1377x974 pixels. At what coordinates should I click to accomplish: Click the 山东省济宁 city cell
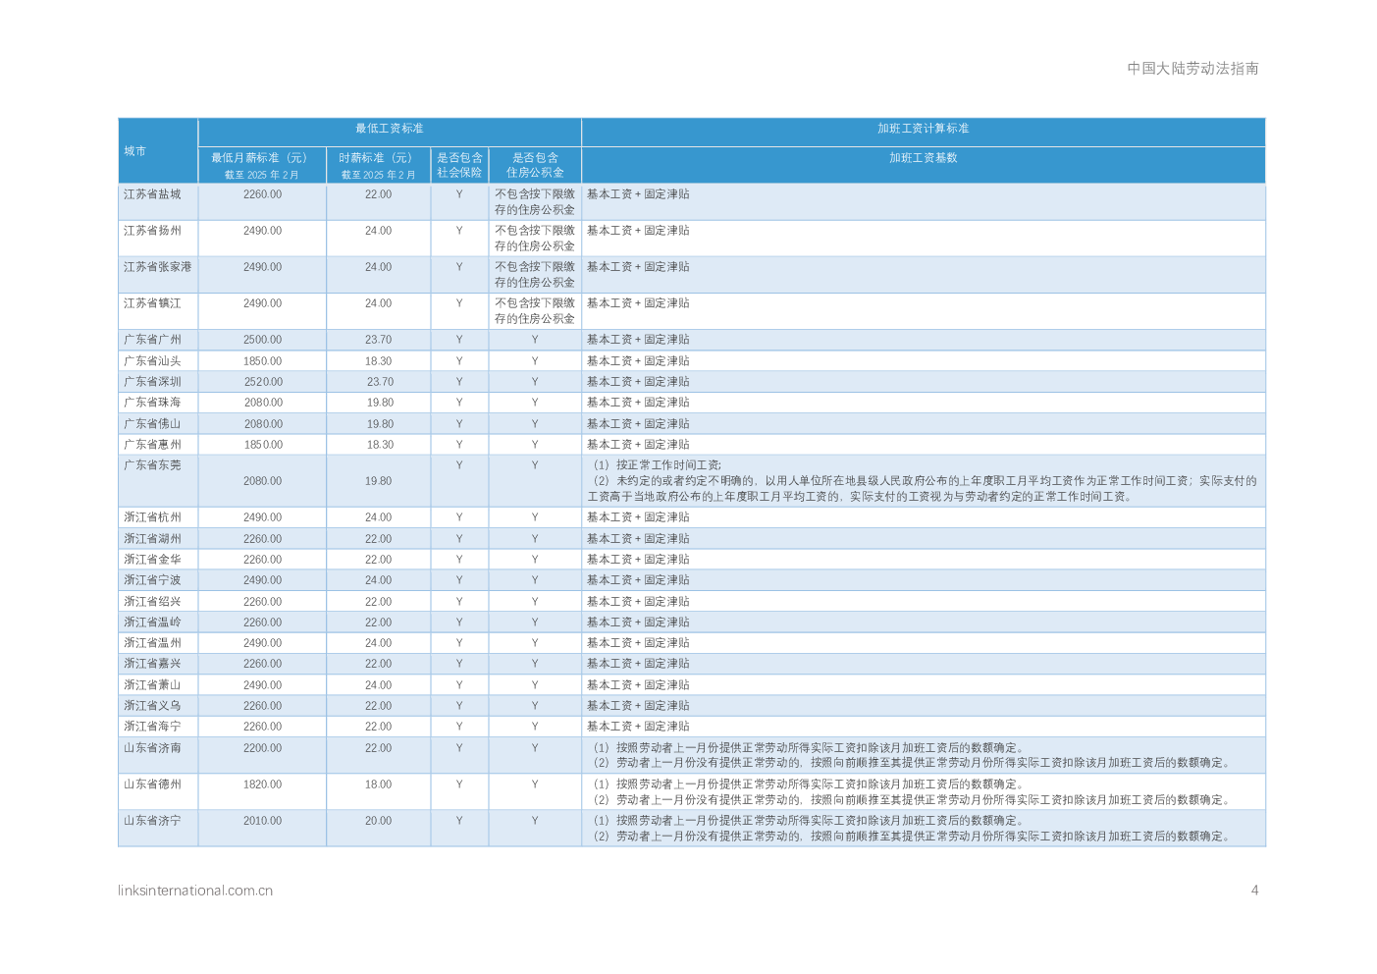click(x=152, y=821)
